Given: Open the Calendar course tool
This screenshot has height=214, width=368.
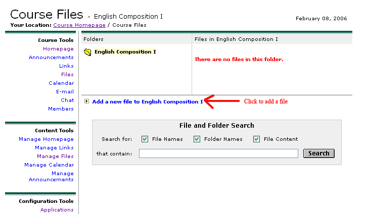Looking at the screenshot, I should [61, 83].
